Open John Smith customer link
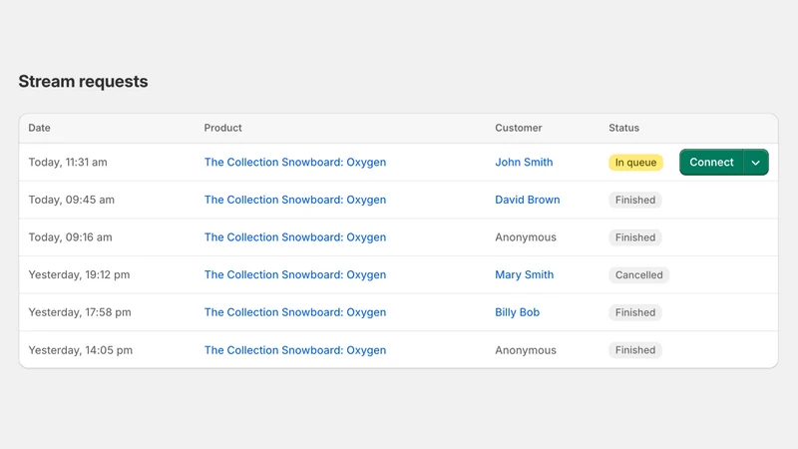 click(524, 162)
